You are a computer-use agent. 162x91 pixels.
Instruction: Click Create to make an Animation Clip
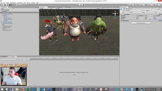point(74,74)
